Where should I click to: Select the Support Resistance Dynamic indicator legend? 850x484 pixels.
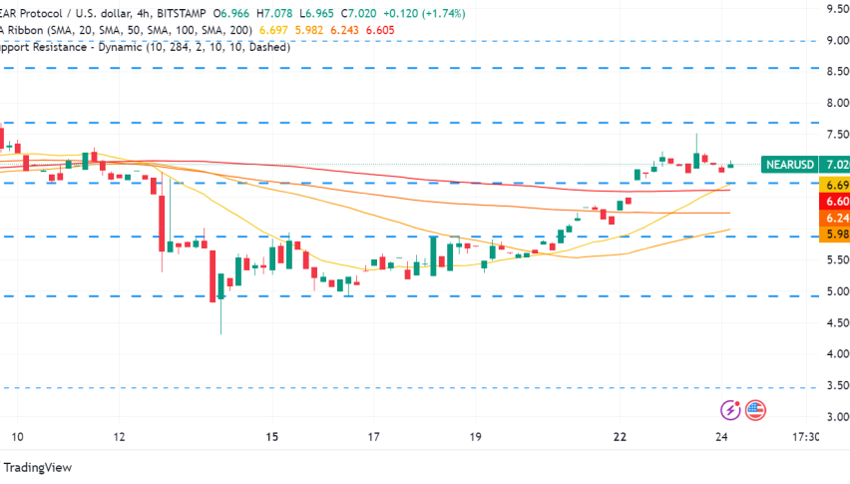140,46
